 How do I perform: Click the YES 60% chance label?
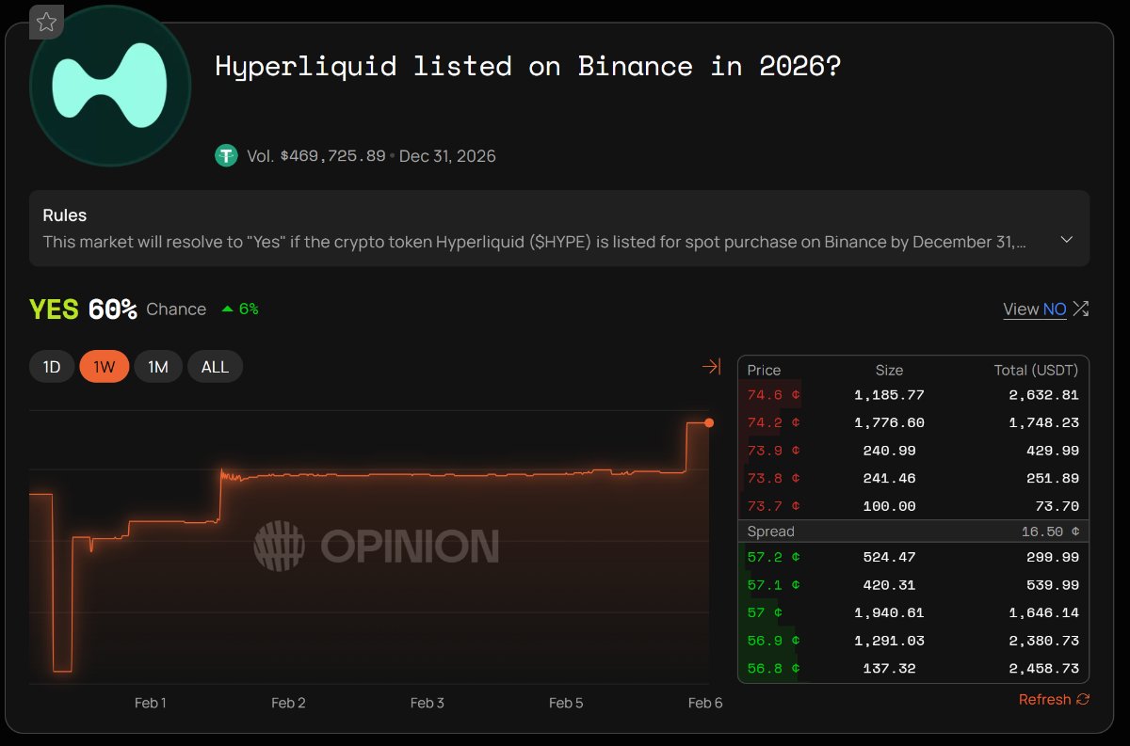(118, 309)
